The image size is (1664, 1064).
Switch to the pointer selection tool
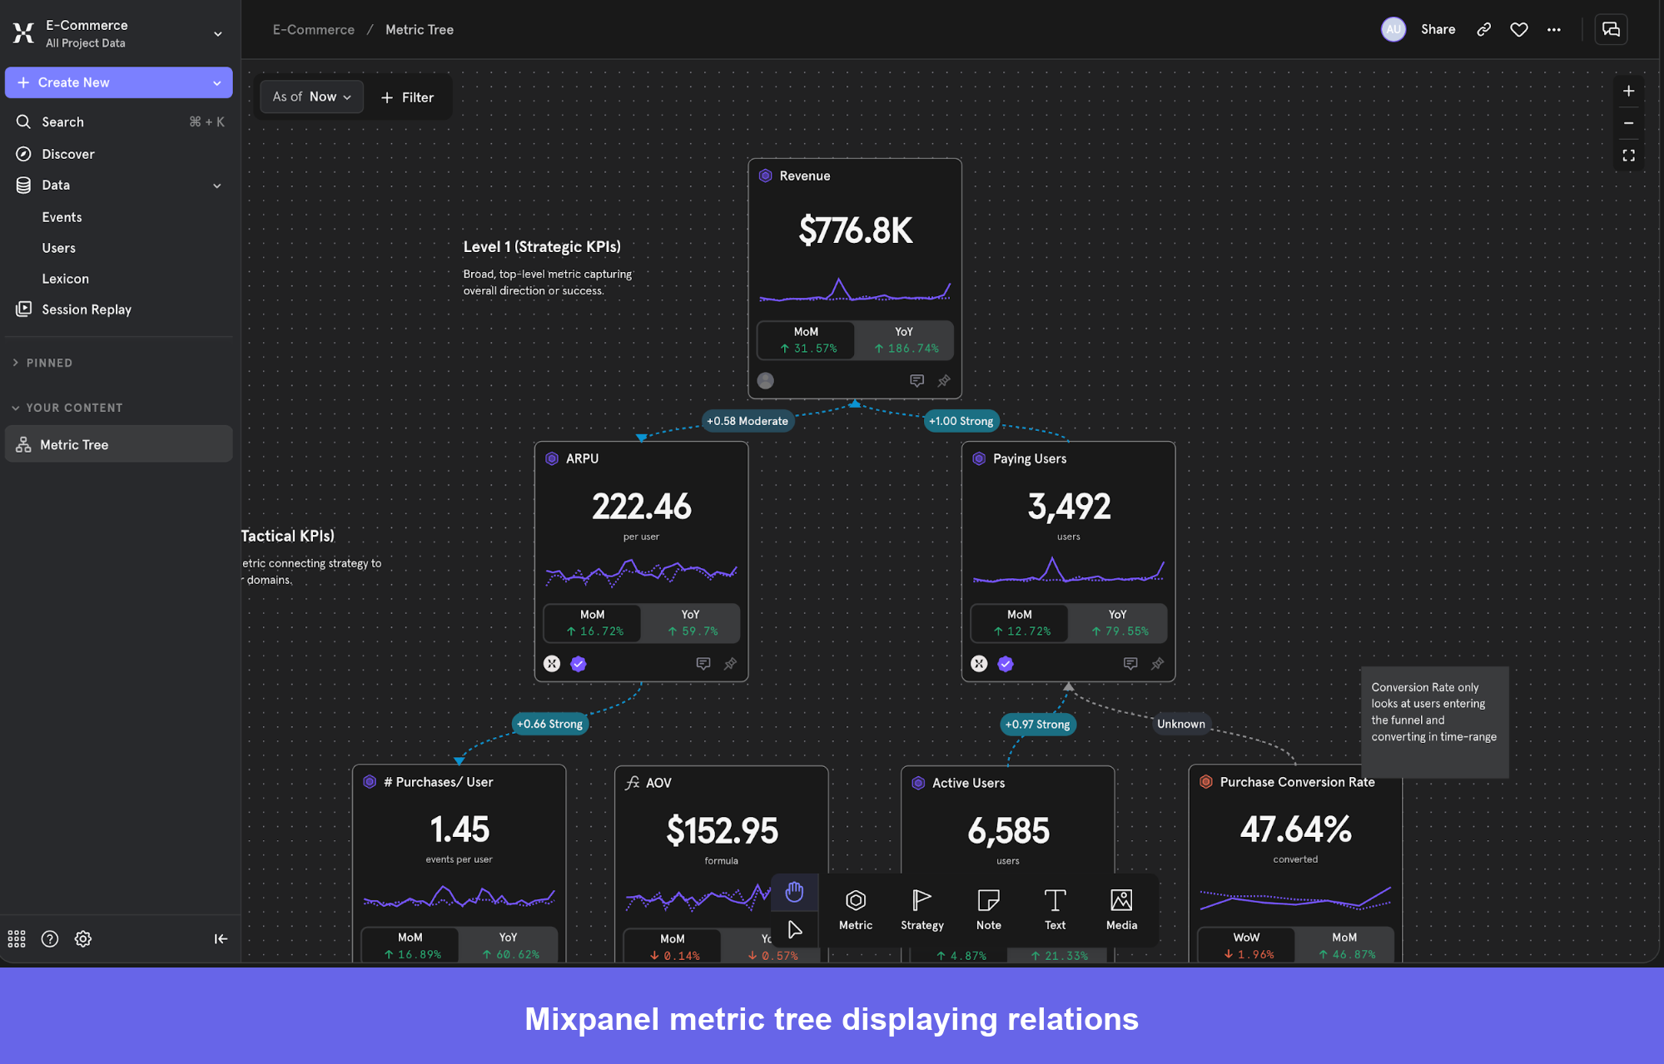[x=794, y=929]
